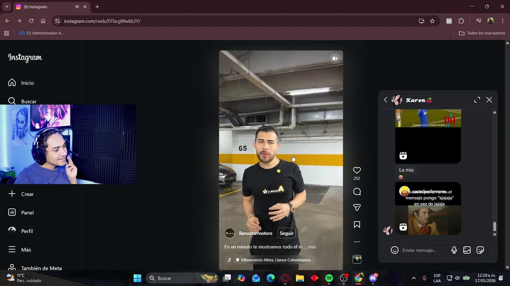Reload the page
This screenshot has width=510, height=286.
(x=31, y=21)
